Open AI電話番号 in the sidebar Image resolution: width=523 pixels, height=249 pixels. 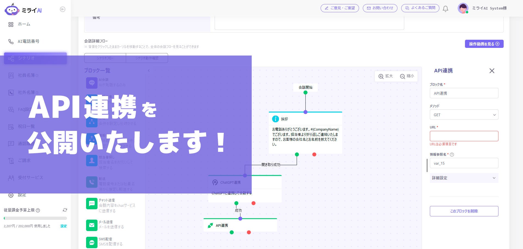point(28,41)
